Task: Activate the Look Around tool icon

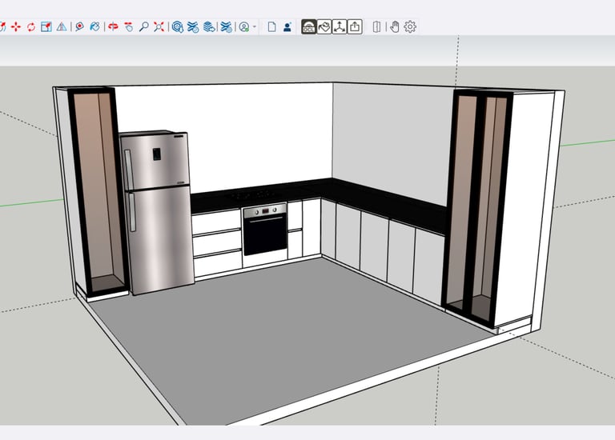Action: [x=128, y=26]
